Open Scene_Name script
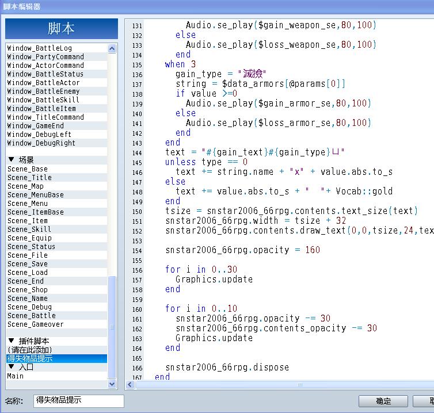This screenshot has height=413, width=434. [56, 298]
